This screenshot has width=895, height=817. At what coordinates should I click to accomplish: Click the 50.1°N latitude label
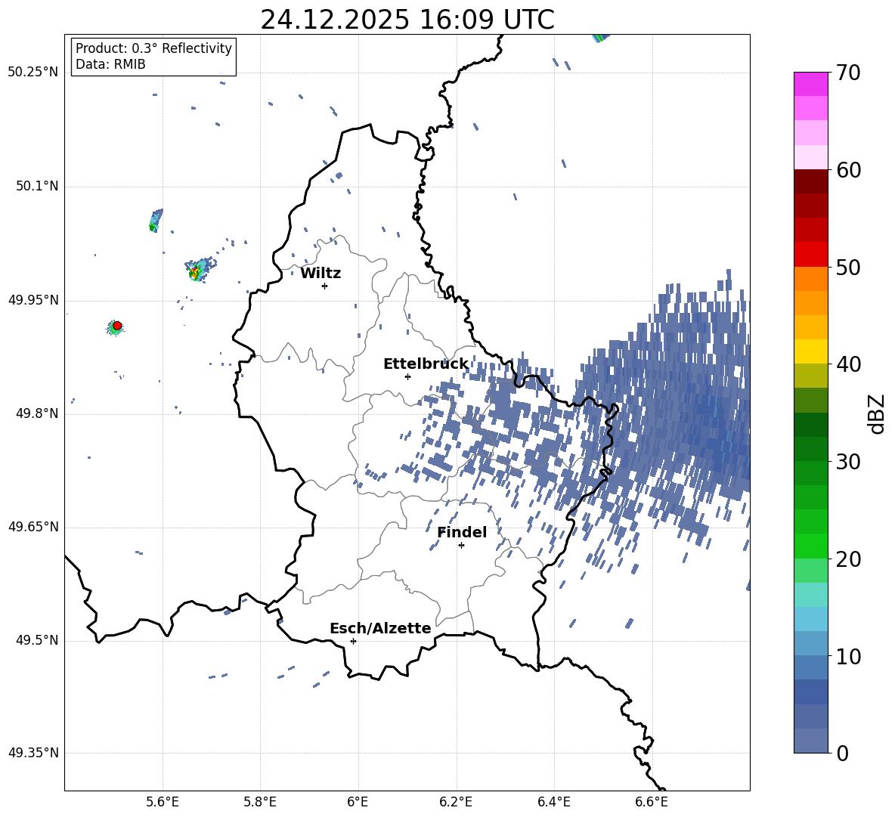pyautogui.click(x=37, y=187)
